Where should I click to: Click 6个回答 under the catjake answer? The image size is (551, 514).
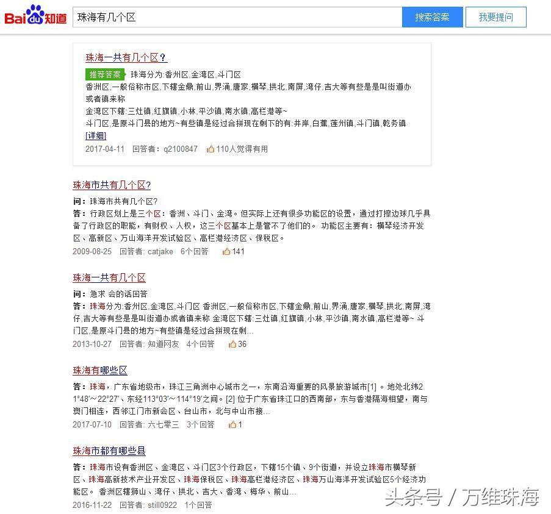[x=194, y=251]
